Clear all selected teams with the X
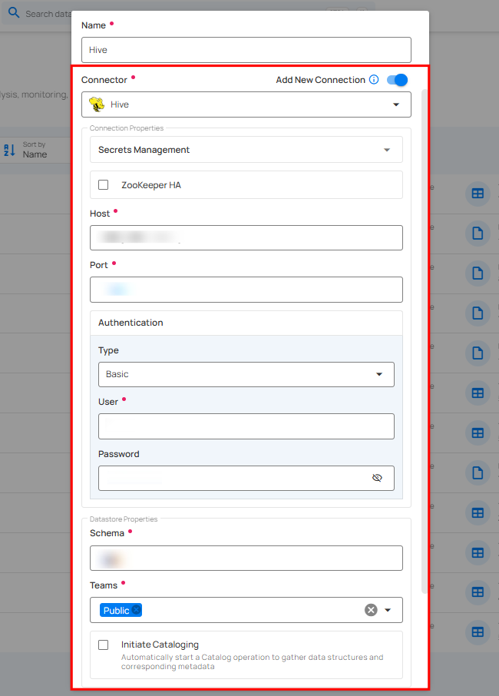 [371, 610]
